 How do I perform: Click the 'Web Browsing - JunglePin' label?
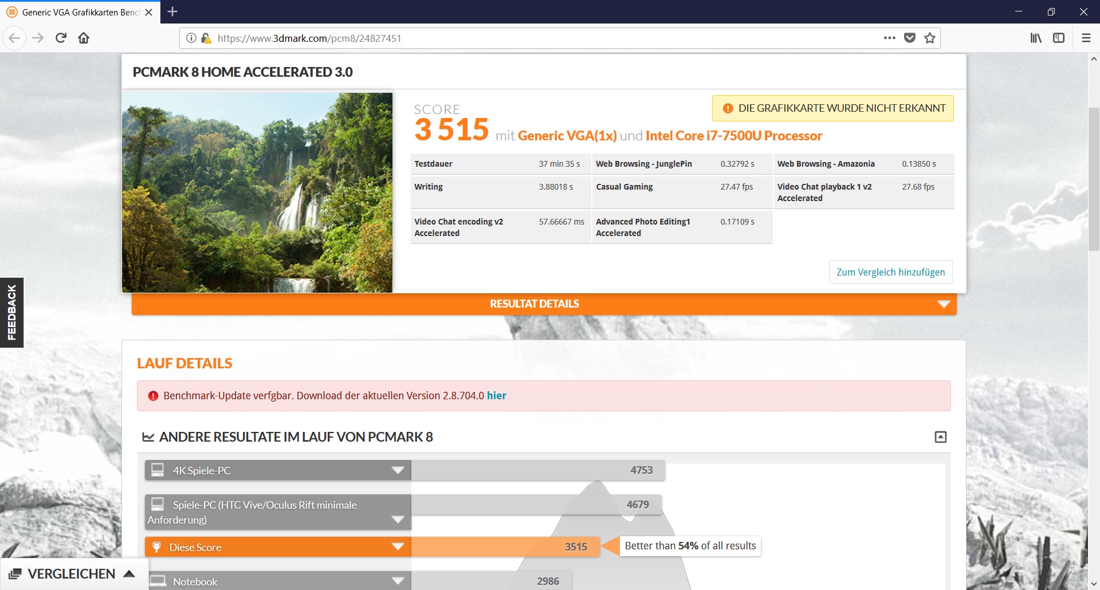click(x=644, y=164)
